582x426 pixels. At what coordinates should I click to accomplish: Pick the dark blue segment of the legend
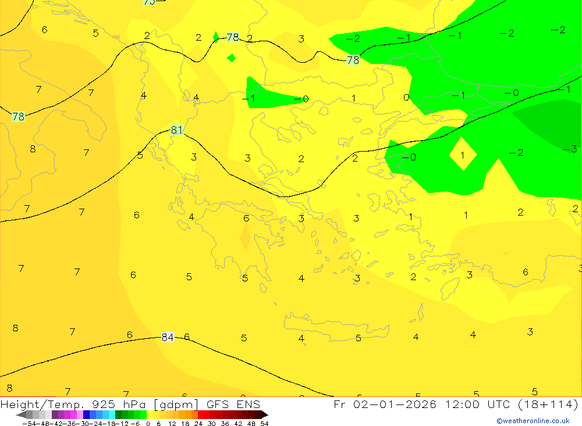click(x=86, y=415)
